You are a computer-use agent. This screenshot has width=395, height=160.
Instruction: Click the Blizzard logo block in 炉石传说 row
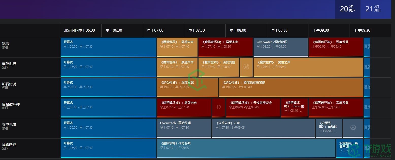(367, 87)
